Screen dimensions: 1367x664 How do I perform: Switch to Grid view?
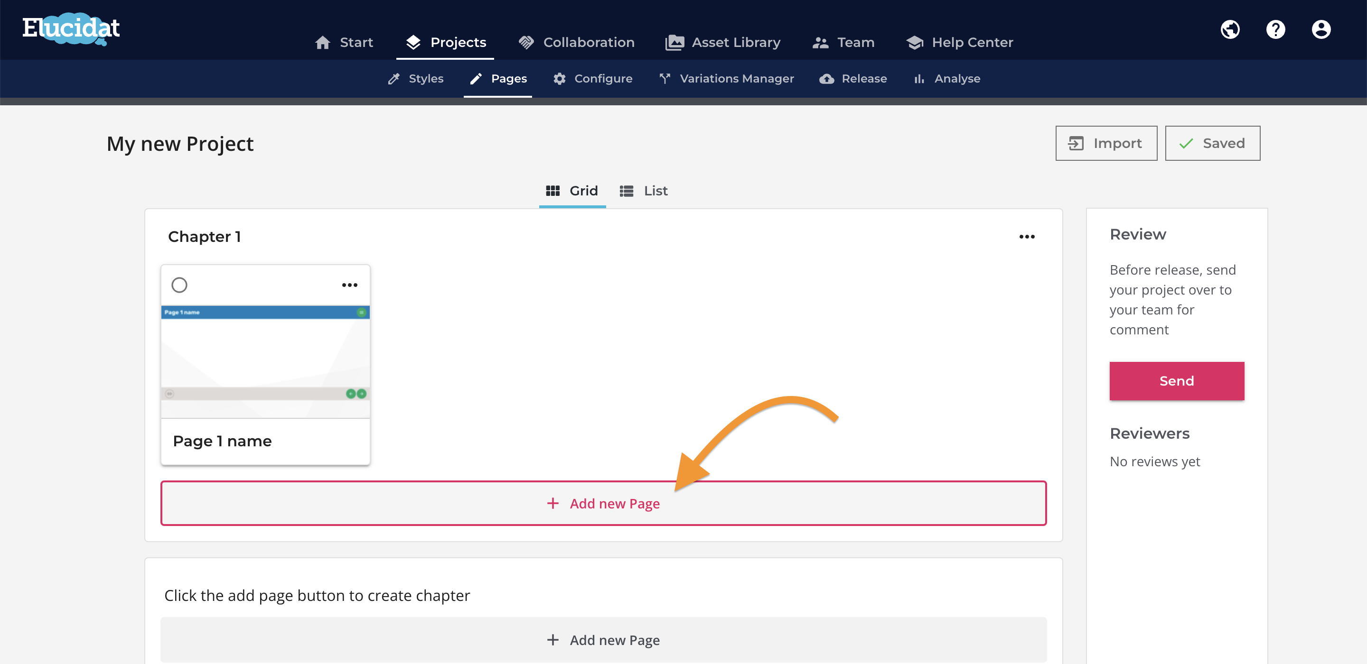click(572, 191)
